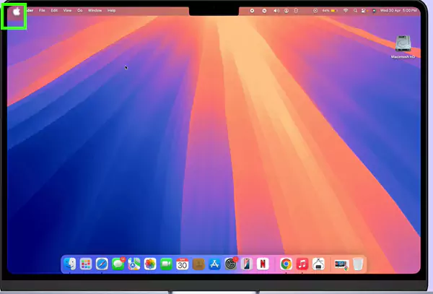Image resolution: width=433 pixels, height=294 pixels.
Task: Launch Maps from the Dock
Action: [134, 264]
